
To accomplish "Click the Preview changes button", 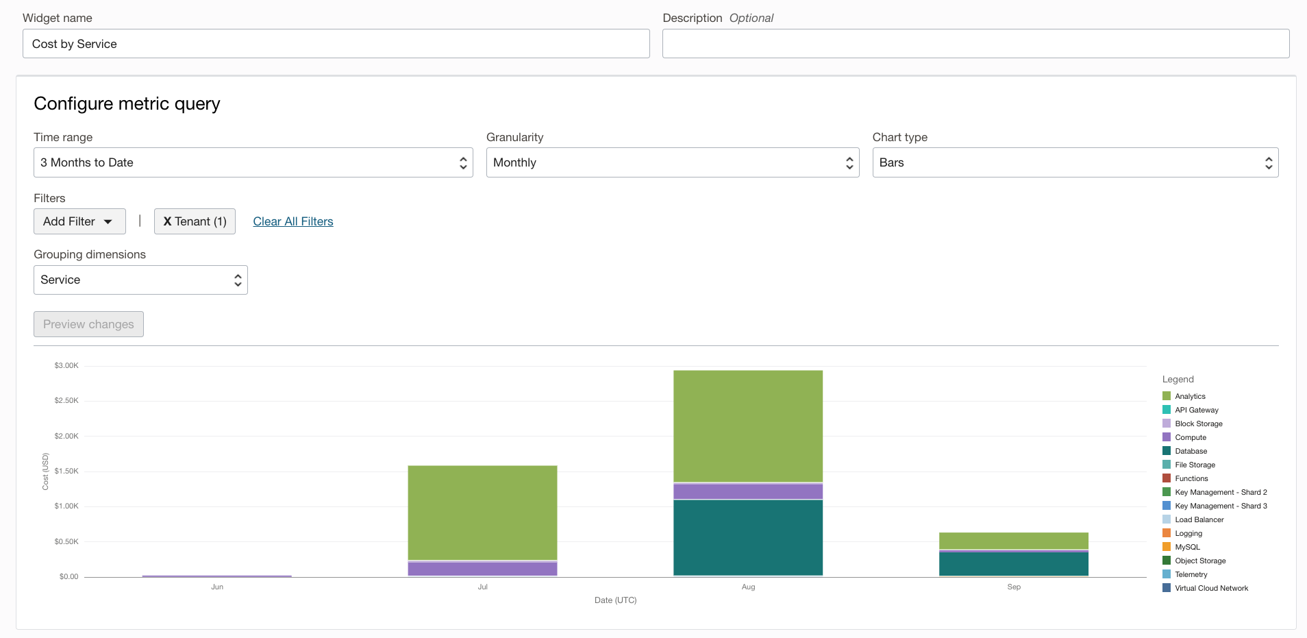I will 88,323.
